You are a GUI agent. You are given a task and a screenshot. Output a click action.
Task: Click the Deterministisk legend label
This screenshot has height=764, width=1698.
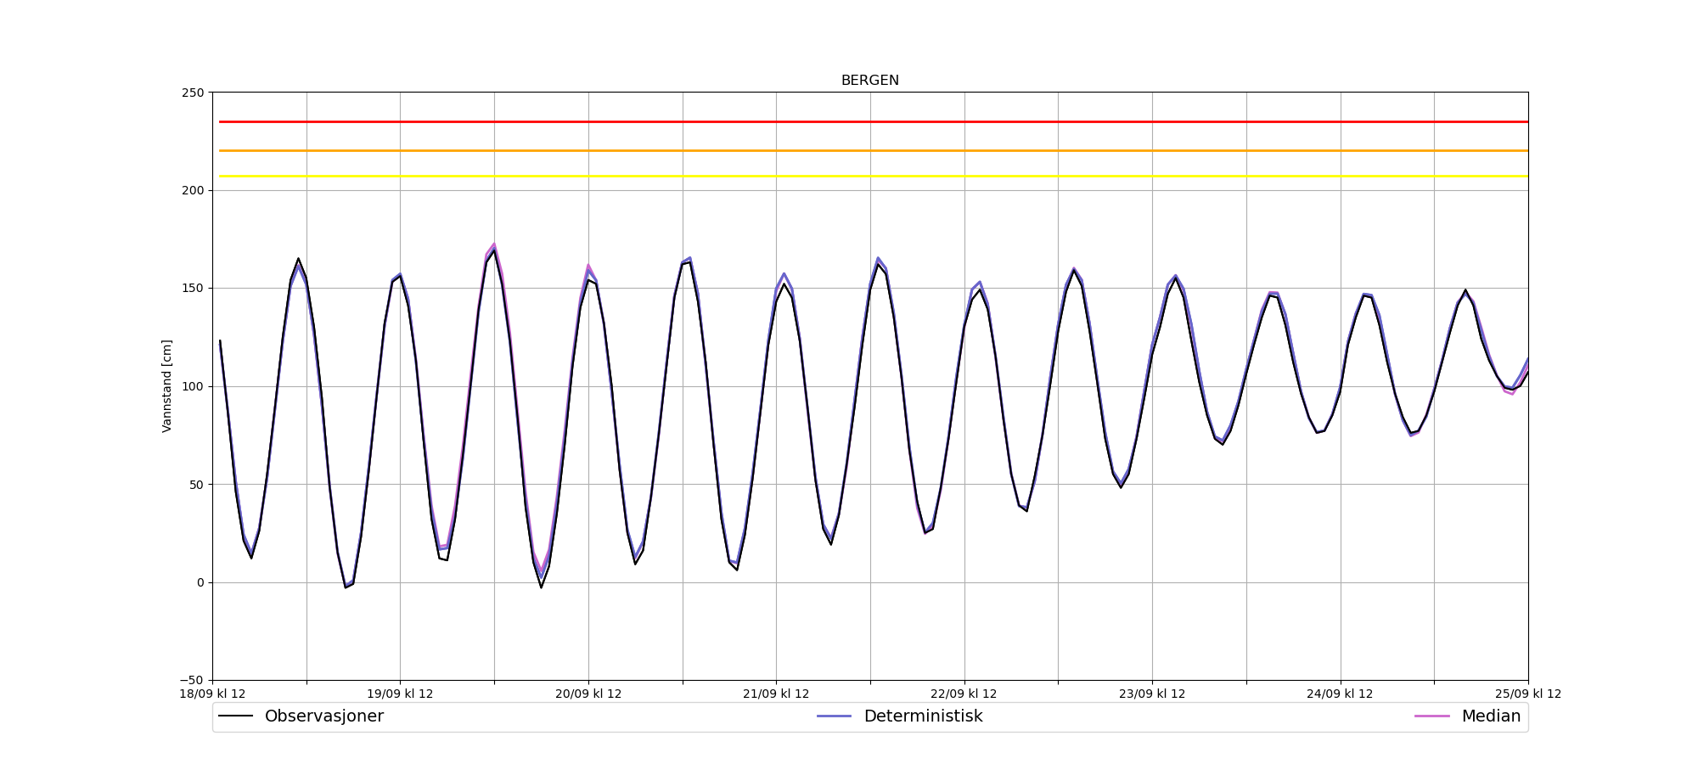(x=923, y=716)
